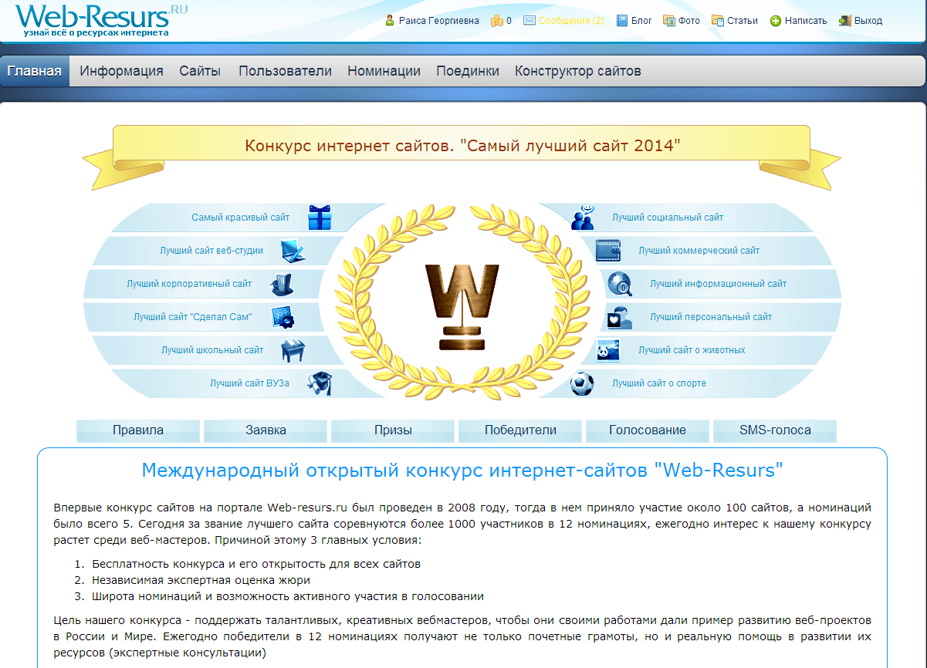Open Сообщения (2) link
927x668 pixels.
pyautogui.click(x=571, y=21)
